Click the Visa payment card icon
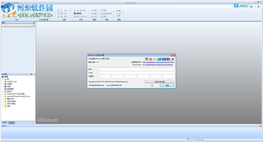This screenshot has height=142, width=263. point(146,59)
